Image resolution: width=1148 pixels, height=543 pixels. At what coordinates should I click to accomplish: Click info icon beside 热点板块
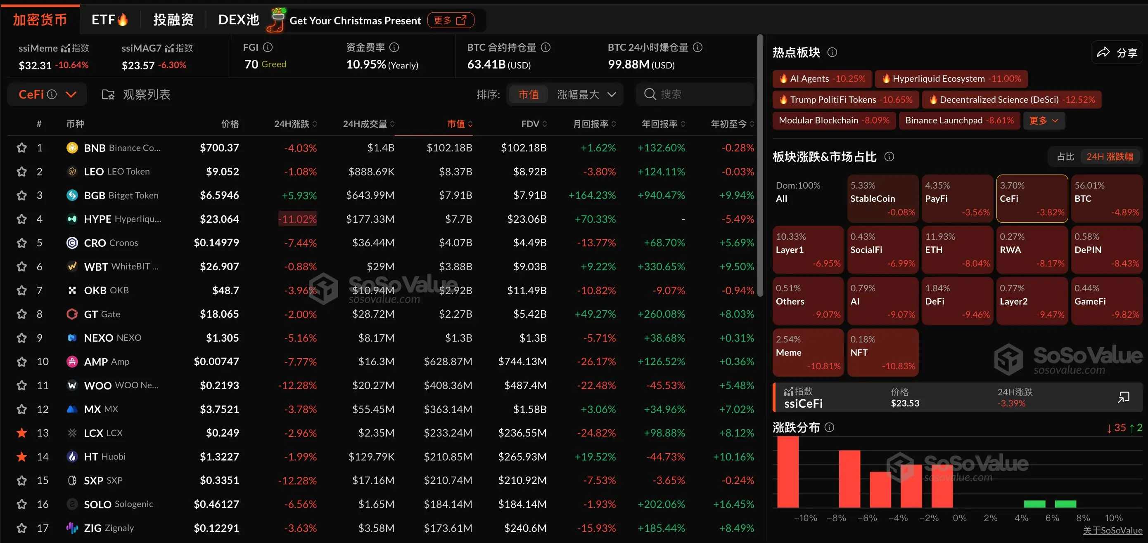[x=832, y=52]
